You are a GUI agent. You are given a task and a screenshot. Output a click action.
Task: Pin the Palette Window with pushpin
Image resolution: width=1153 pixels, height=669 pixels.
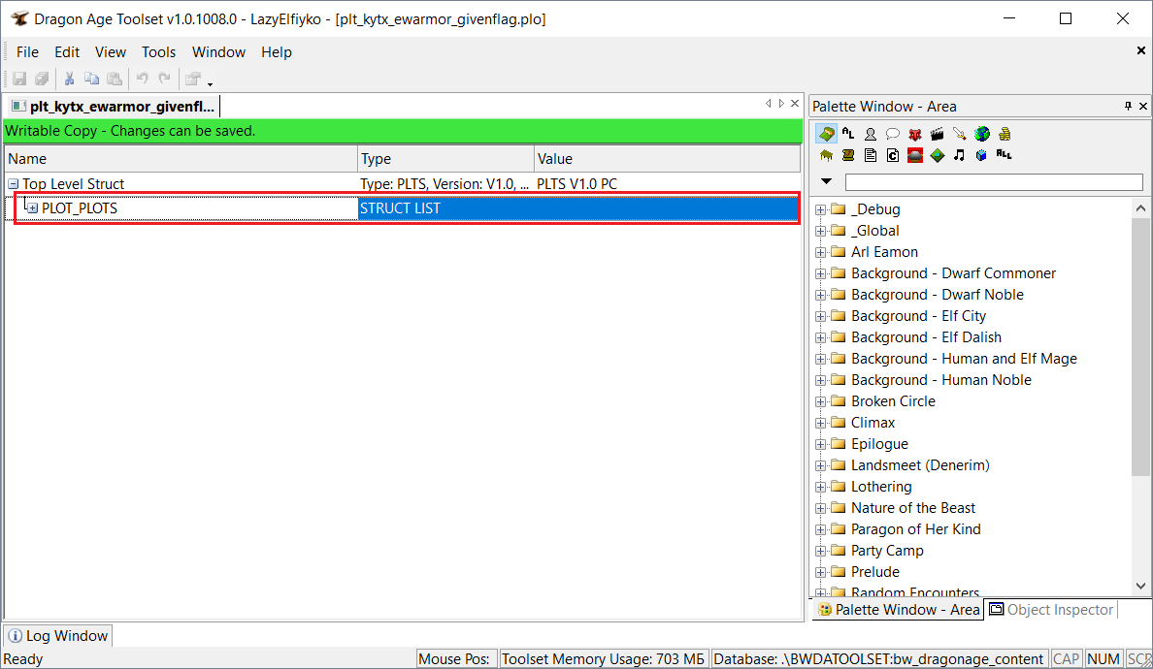tap(1128, 107)
